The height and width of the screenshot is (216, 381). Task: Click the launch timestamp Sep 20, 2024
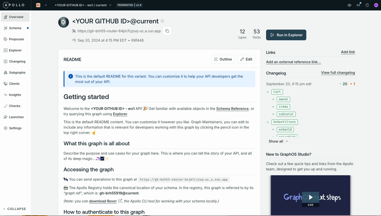point(102,40)
